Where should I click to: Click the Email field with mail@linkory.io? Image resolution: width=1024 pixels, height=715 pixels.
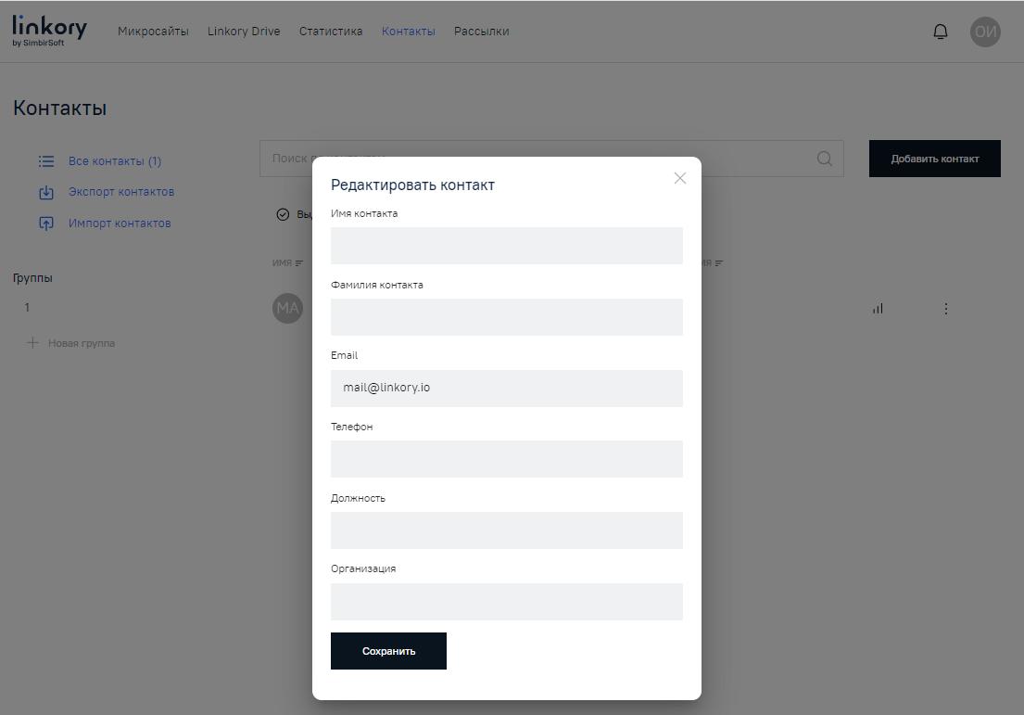(x=506, y=388)
